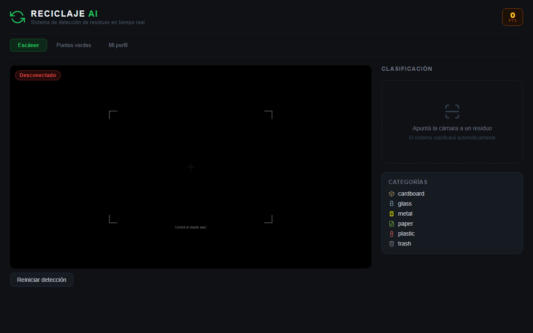The height and width of the screenshot is (333, 533).
Task: Click the paper sheet icon
Action: 391,224
